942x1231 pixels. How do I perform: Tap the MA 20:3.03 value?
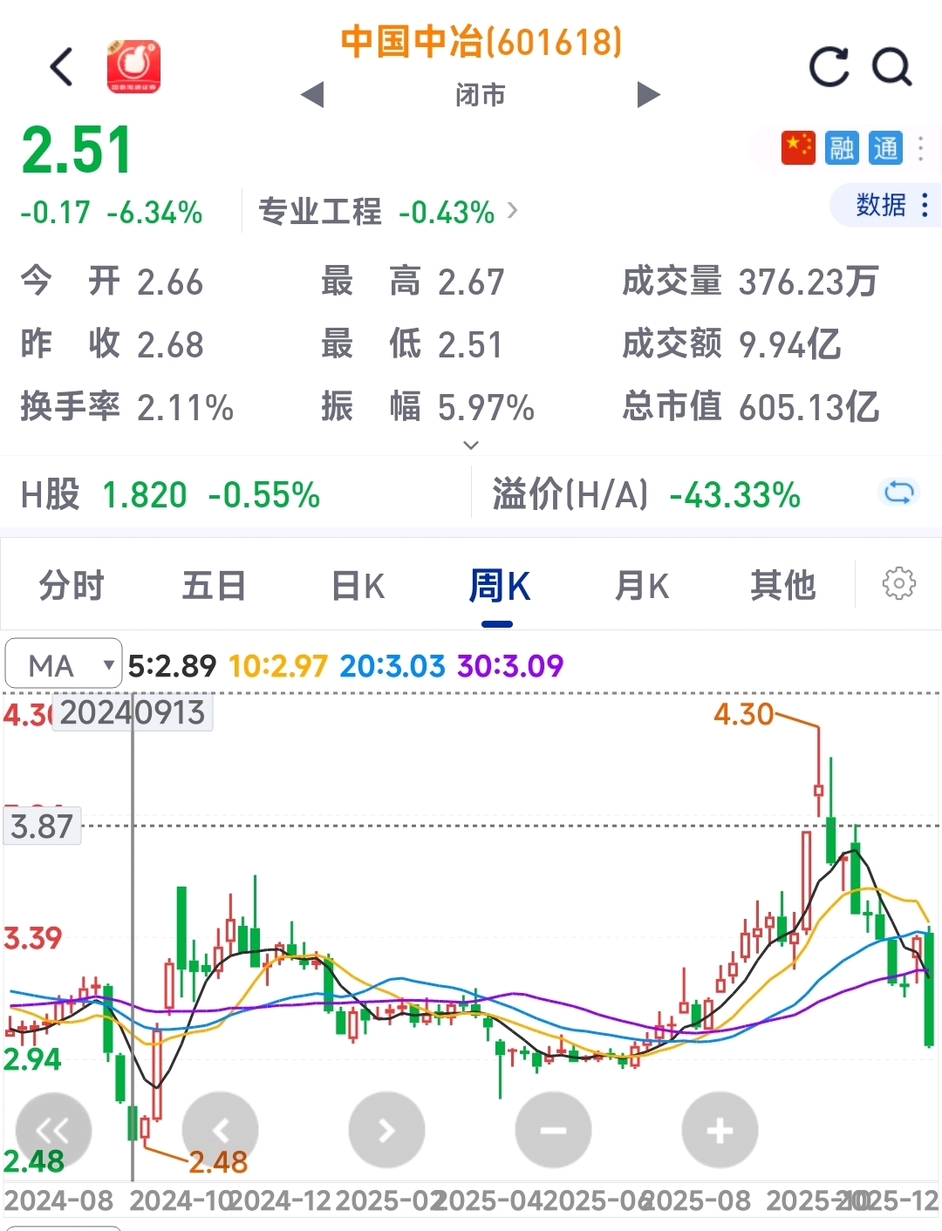(x=392, y=666)
